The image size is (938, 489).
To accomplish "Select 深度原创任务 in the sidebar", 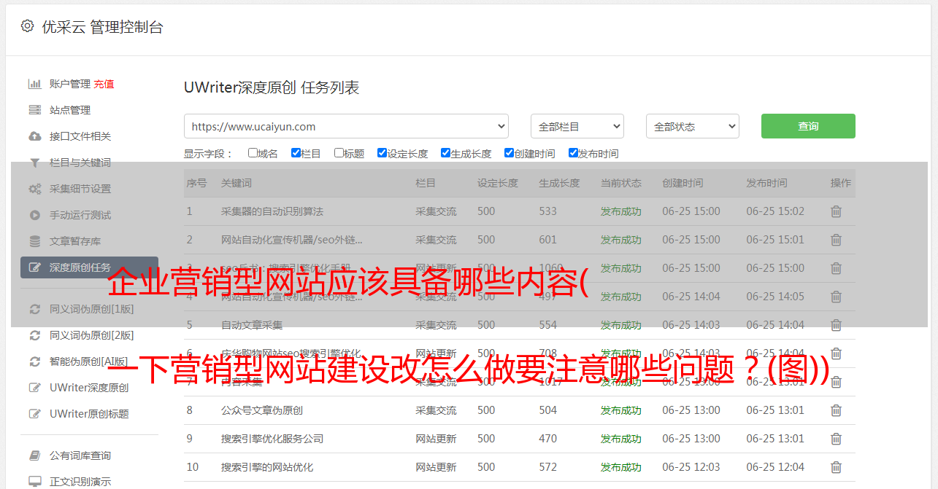I will pos(89,267).
